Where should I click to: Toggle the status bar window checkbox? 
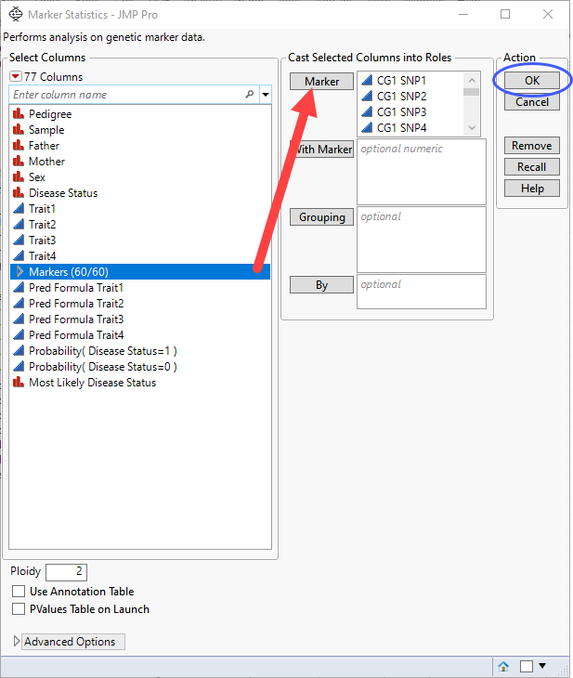(x=526, y=666)
